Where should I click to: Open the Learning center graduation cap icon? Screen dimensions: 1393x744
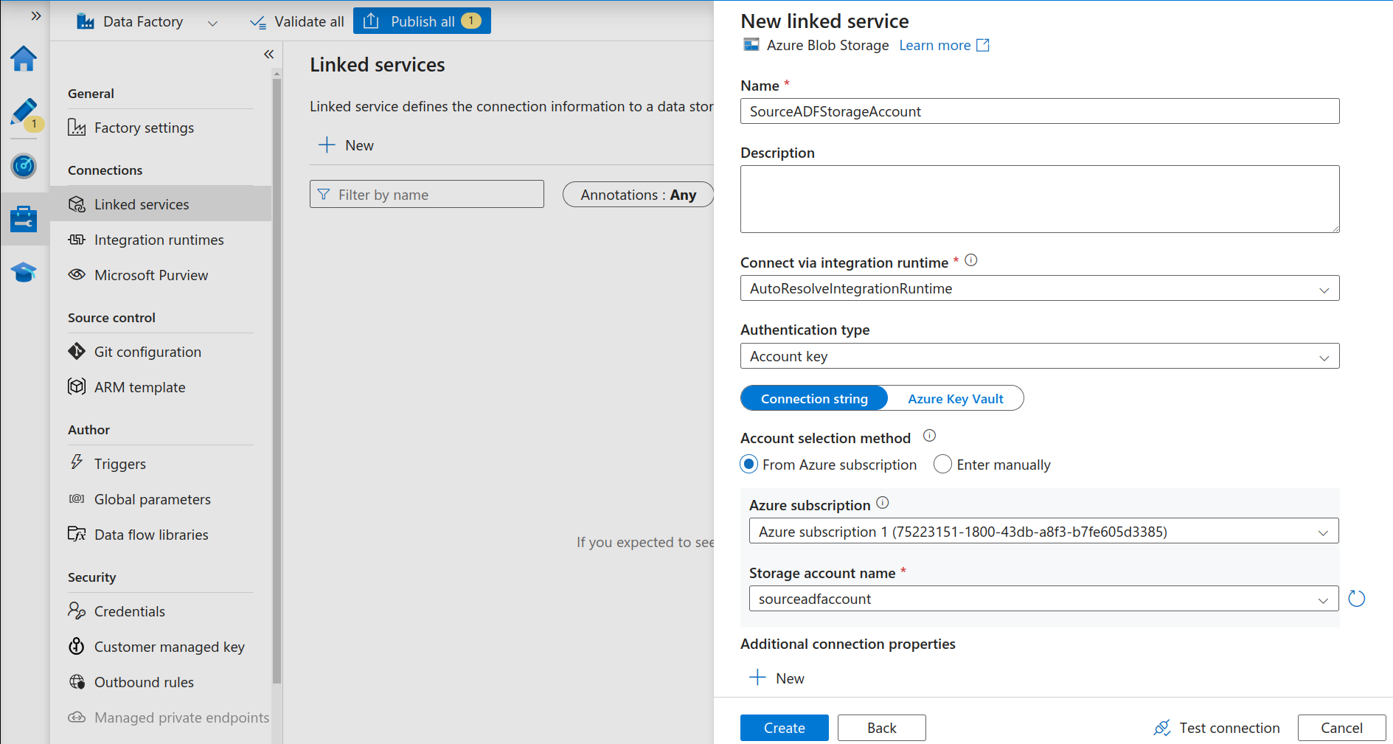click(x=24, y=272)
